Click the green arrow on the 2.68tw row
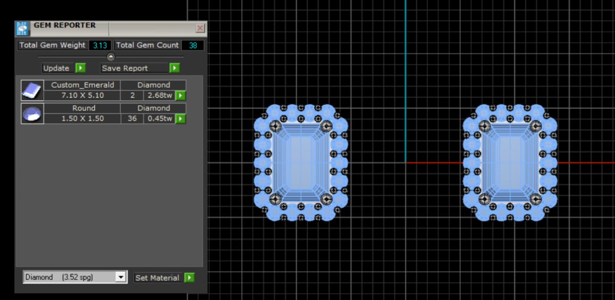The height and width of the screenshot is (300, 615). click(x=180, y=95)
